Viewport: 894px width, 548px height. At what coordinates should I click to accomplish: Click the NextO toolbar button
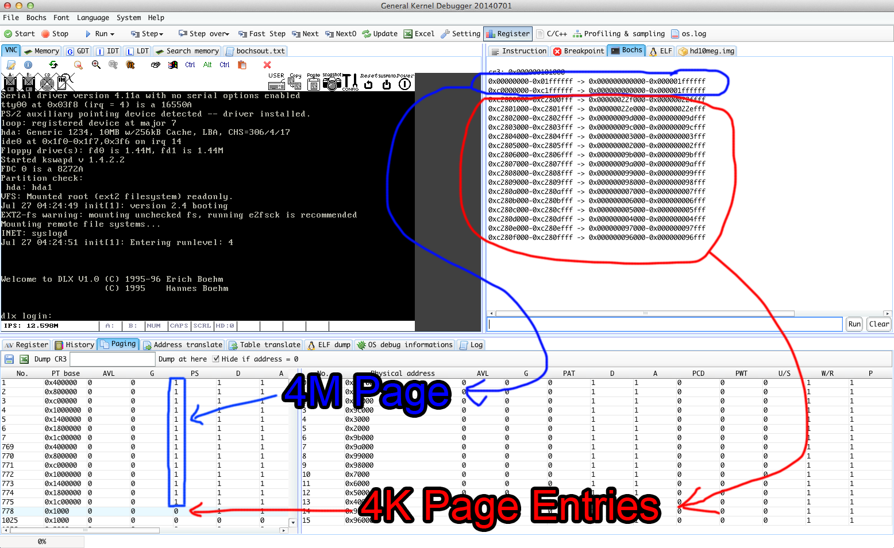[x=341, y=34]
